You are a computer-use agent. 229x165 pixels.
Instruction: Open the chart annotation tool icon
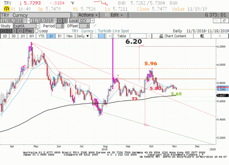(x=202, y=36)
